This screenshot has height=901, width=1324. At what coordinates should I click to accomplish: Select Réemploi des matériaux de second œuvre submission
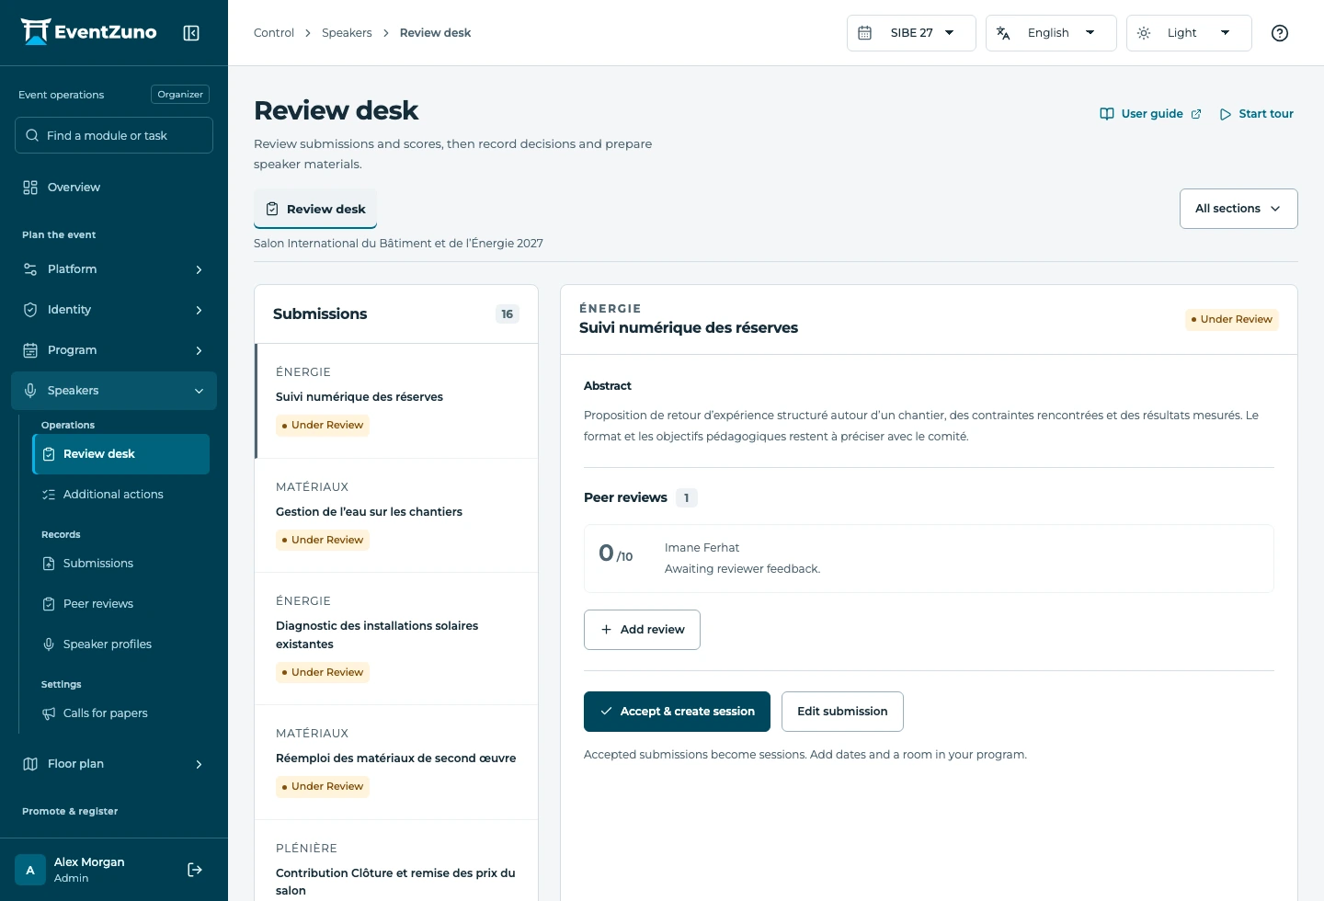tap(396, 762)
